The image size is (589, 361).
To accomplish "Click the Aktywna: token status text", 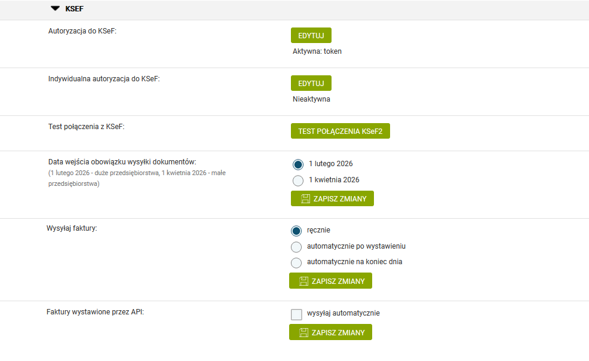I will coord(317,51).
